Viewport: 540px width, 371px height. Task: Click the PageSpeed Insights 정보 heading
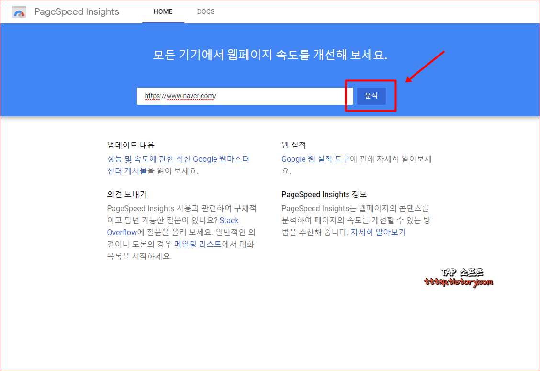click(x=324, y=195)
